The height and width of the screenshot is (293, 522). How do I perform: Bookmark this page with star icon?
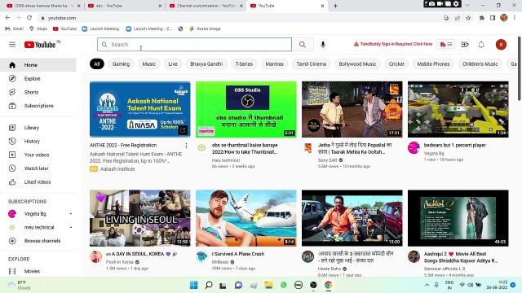point(468,18)
